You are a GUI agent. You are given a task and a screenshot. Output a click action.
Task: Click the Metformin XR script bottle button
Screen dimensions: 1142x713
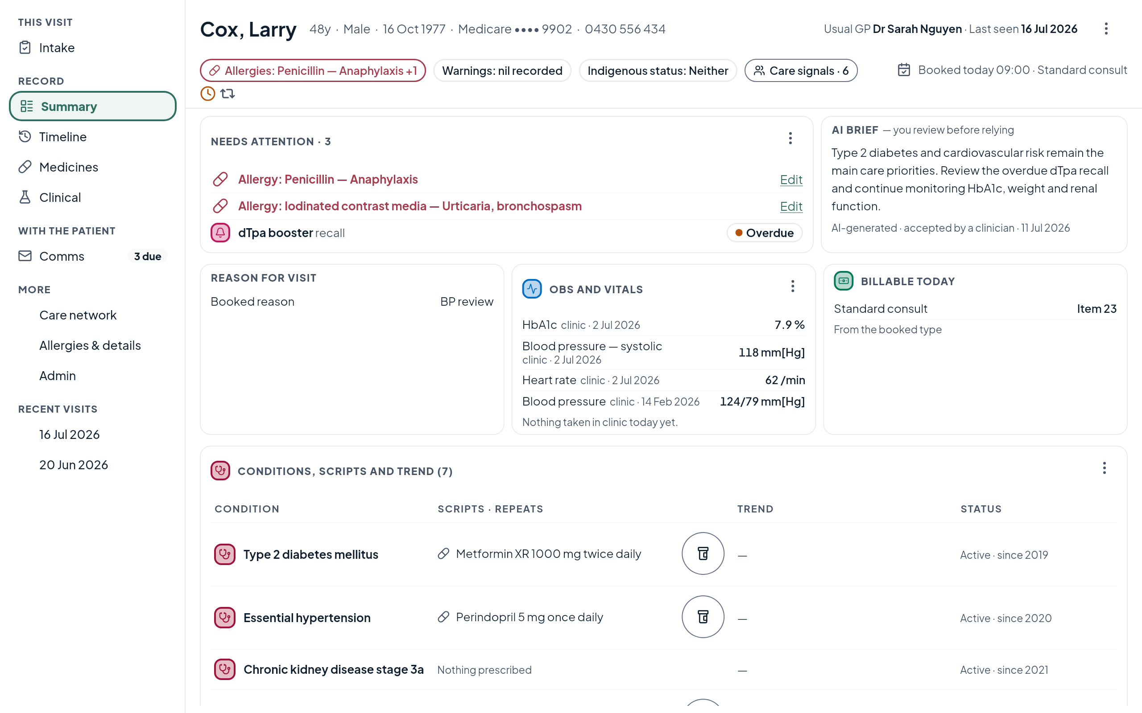click(x=703, y=553)
